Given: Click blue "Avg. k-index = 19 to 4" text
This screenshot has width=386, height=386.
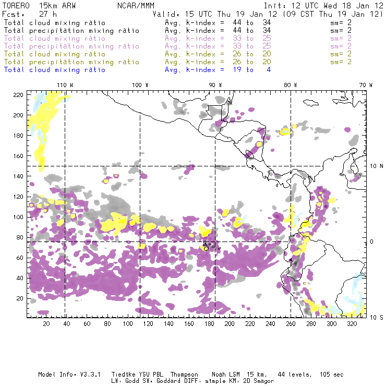Looking at the screenshot, I should tap(218, 70).
